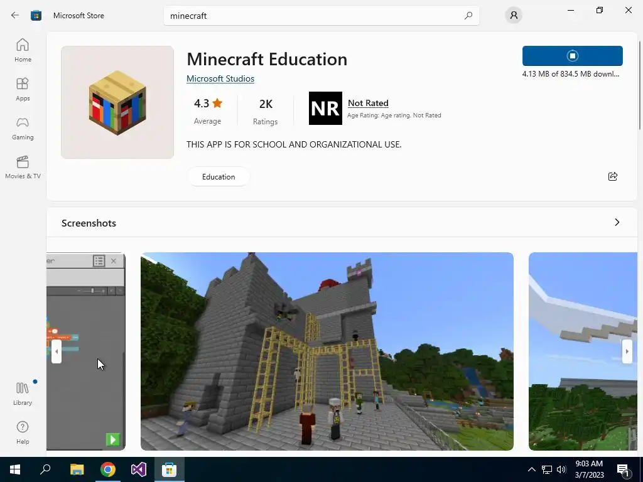
Task: Open Help in the sidebar
Action: point(23,432)
